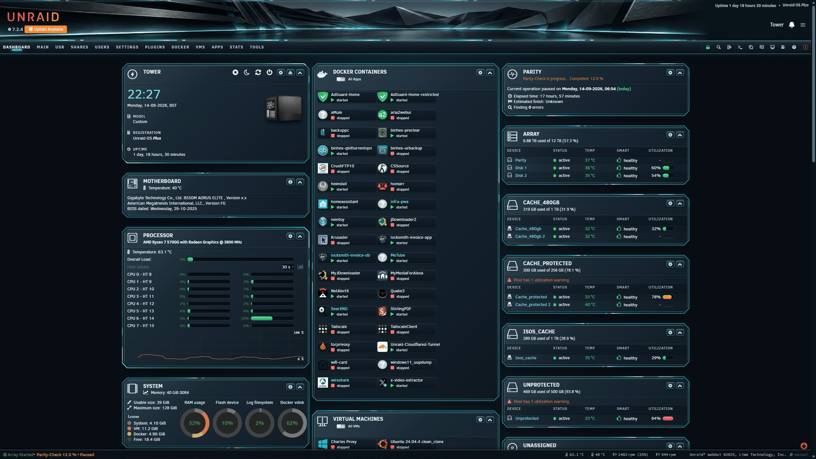Collapse the Motherboard panel
This screenshot has width=816, height=459.
[300, 182]
